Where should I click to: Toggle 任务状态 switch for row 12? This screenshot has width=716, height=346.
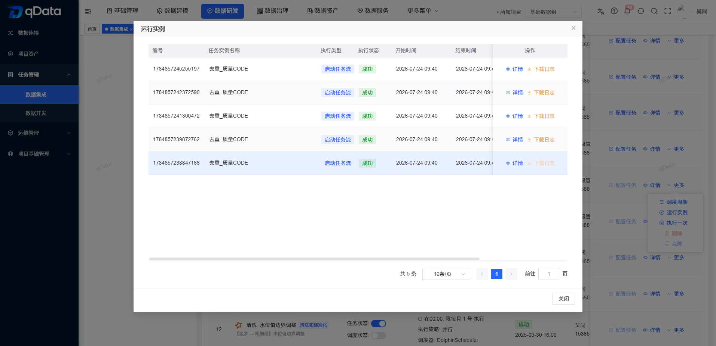379,324
